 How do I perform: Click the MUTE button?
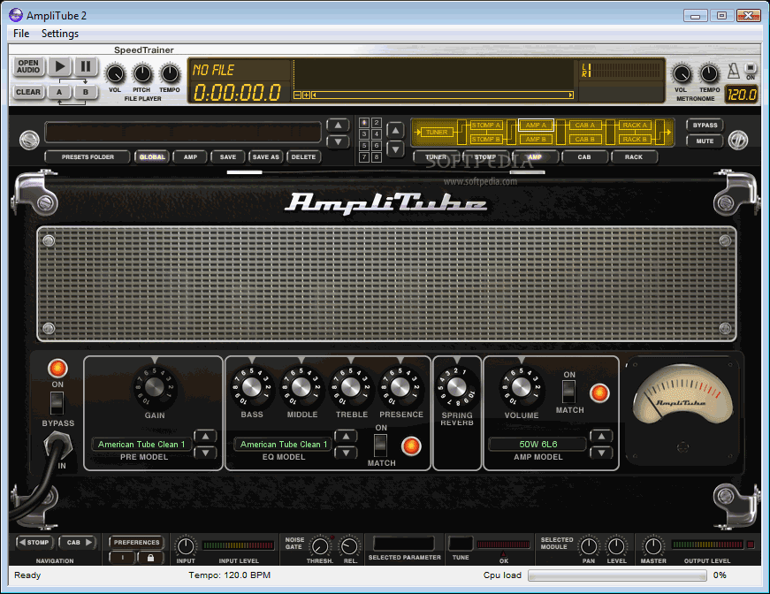pos(705,141)
